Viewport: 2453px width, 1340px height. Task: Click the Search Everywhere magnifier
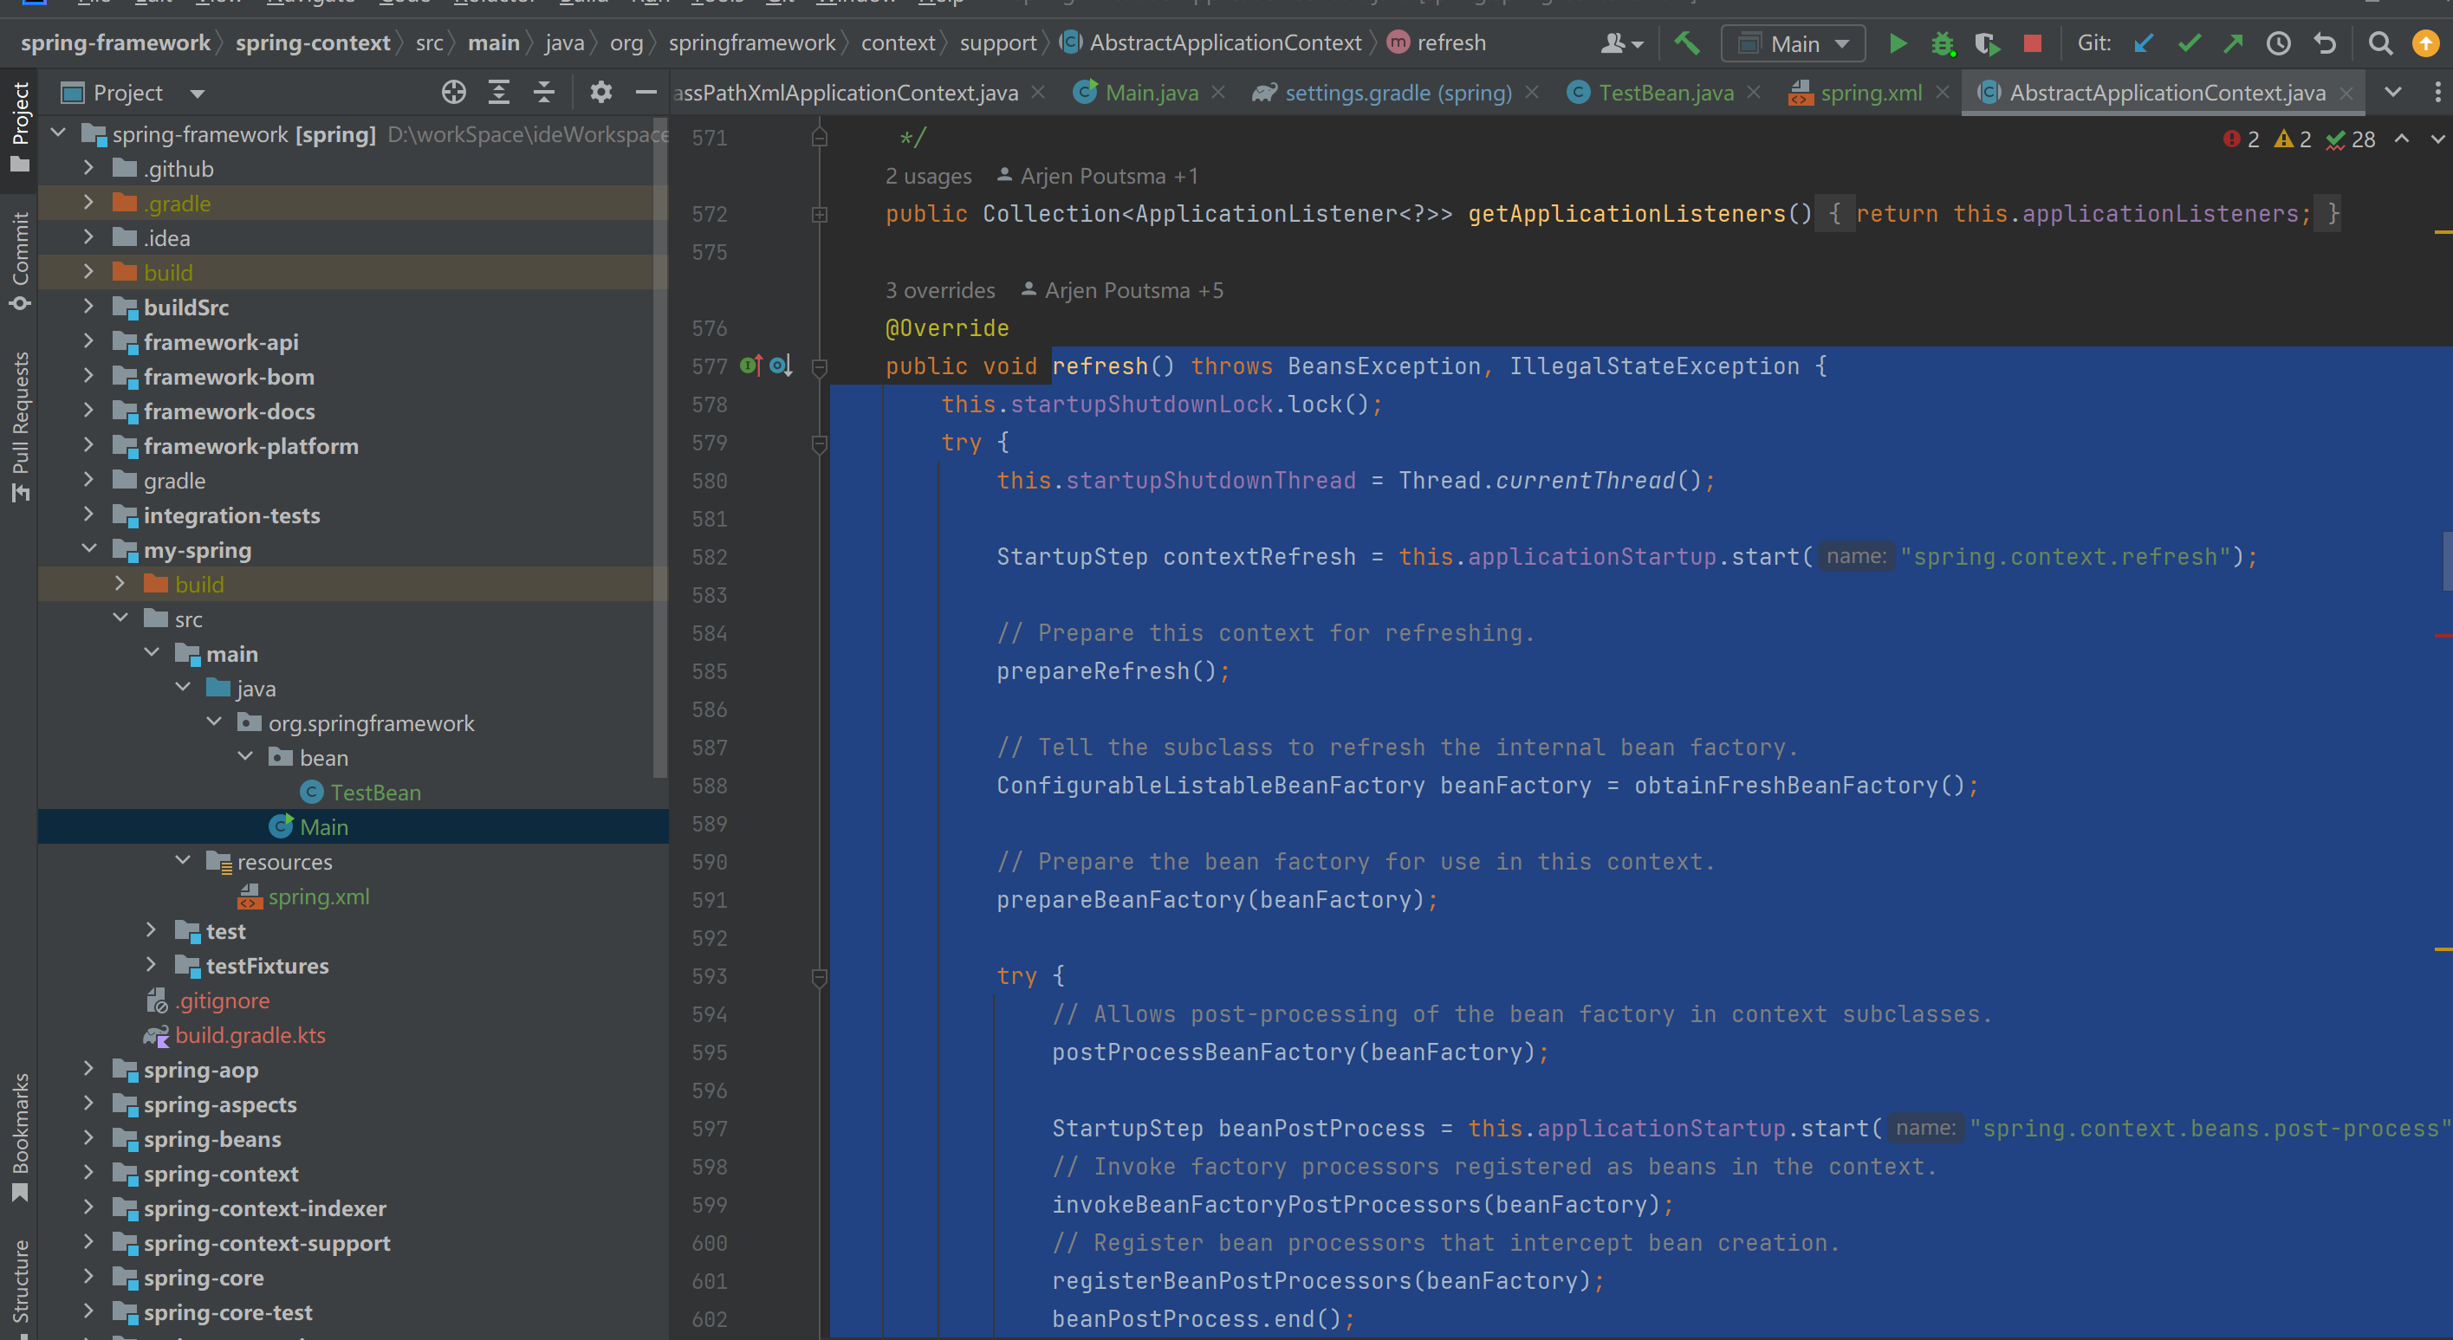coord(2379,42)
